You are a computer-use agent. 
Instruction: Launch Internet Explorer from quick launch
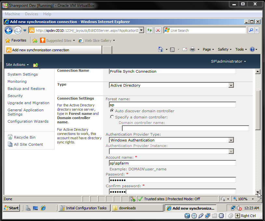pos(43,208)
